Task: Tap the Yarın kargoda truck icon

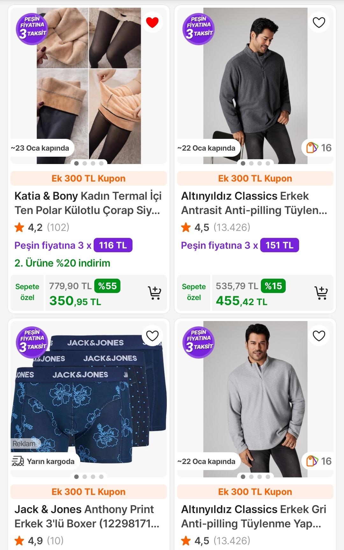Action: coord(18,461)
